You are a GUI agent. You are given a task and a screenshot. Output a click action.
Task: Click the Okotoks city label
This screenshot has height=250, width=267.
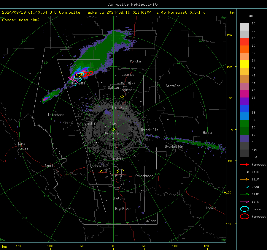tap(119, 198)
